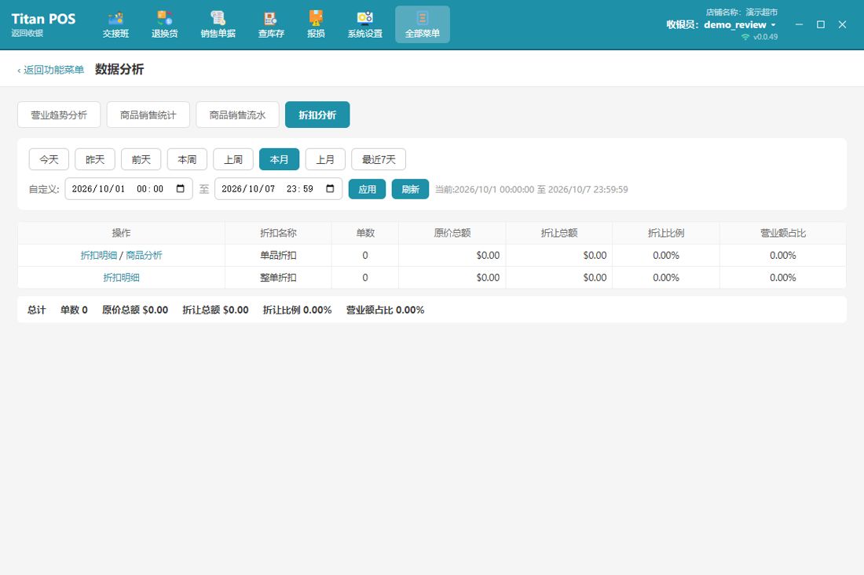Open the 交接班 shift handover icon

(115, 25)
